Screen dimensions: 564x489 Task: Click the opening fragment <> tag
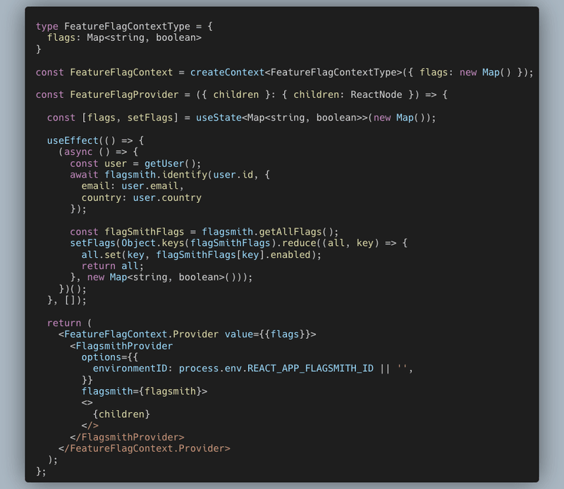87,403
